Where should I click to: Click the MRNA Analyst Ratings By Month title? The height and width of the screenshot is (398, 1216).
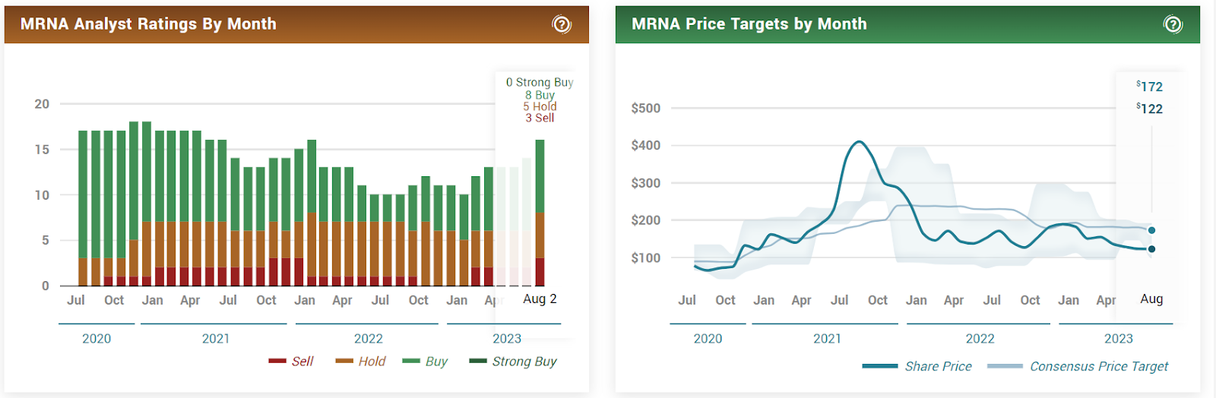tap(148, 24)
